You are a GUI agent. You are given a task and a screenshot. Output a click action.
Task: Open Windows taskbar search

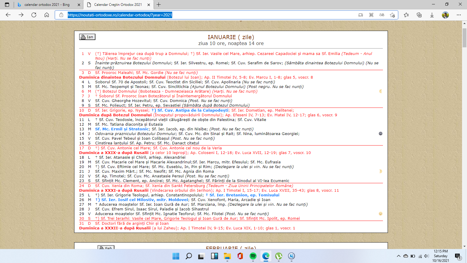tap(189, 256)
